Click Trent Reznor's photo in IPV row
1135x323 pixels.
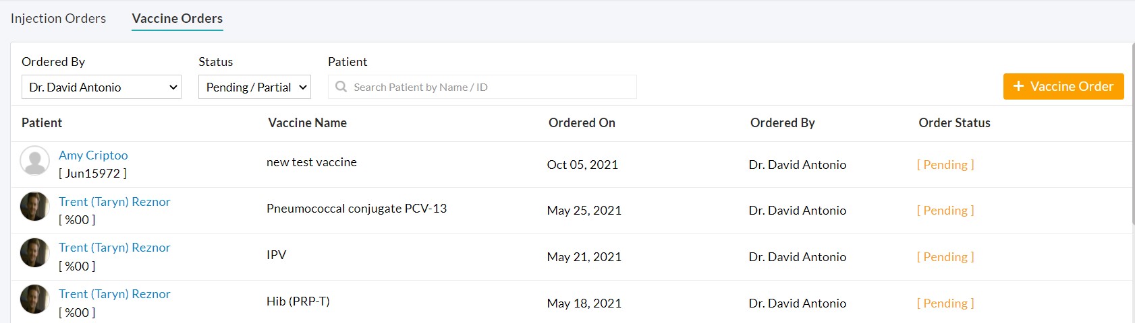(x=34, y=253)
